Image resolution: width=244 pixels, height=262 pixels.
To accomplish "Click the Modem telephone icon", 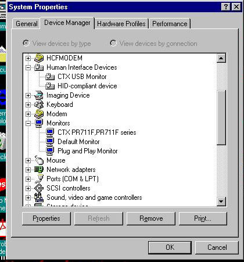I will (x=39, y=114).
